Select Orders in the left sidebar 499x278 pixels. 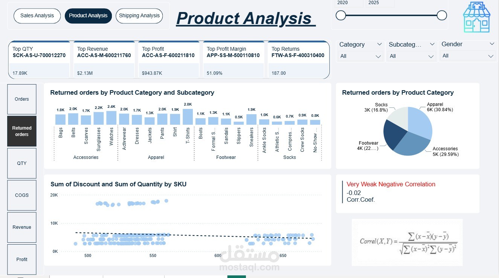[21, 99]
